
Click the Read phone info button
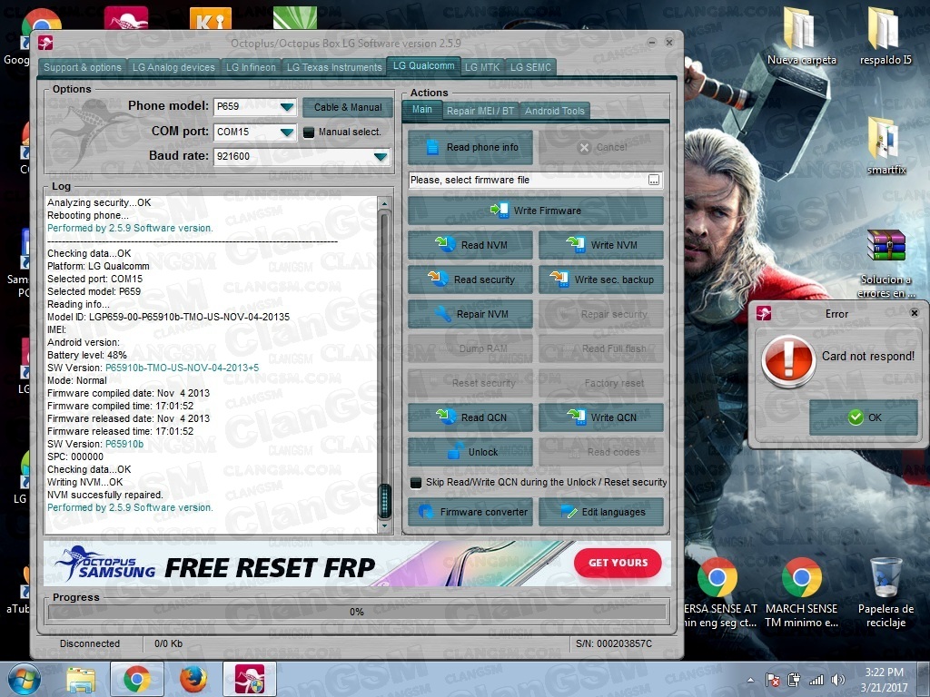pos(470,148)
